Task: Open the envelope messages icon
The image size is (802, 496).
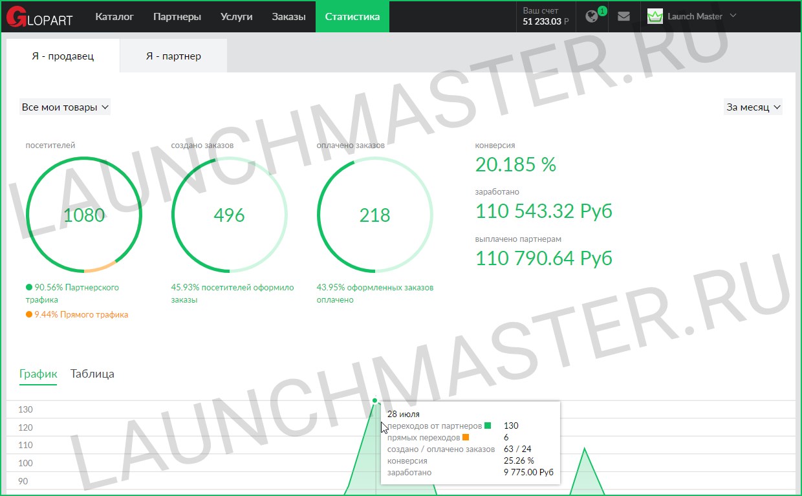Action: pyautogui.click(x=623, y=17)
